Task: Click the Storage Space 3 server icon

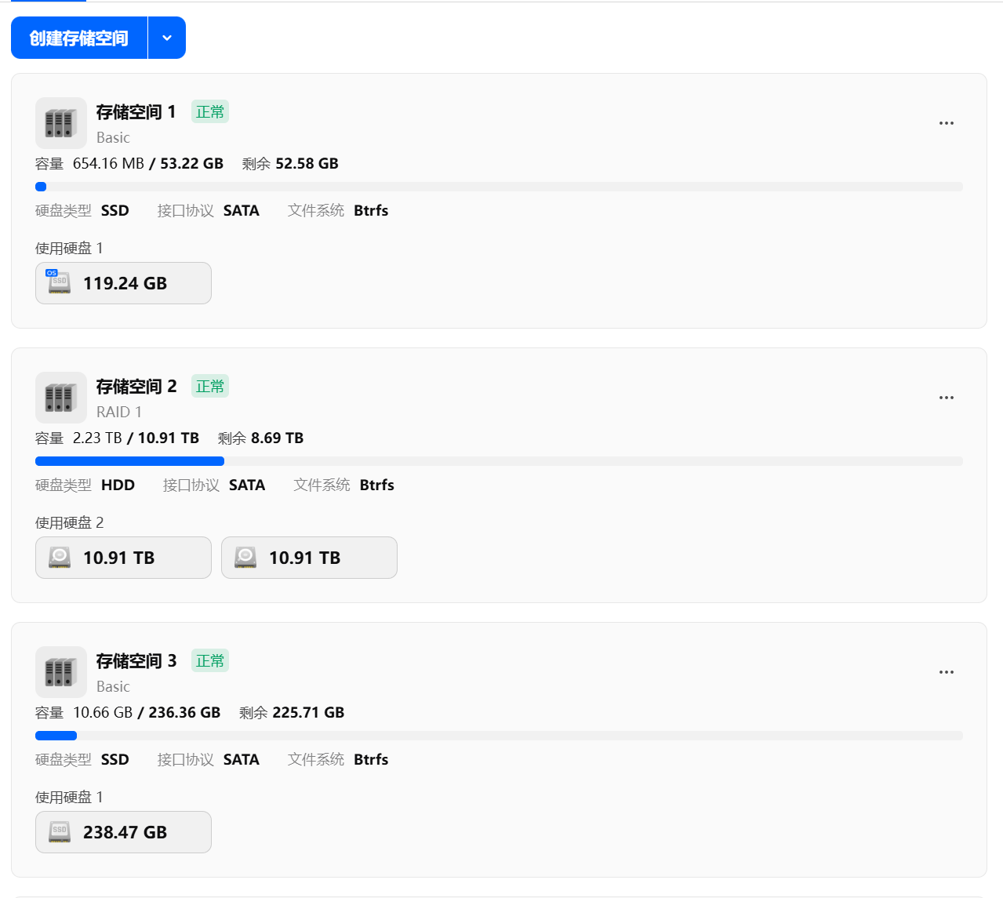Action: coord(60,672)
